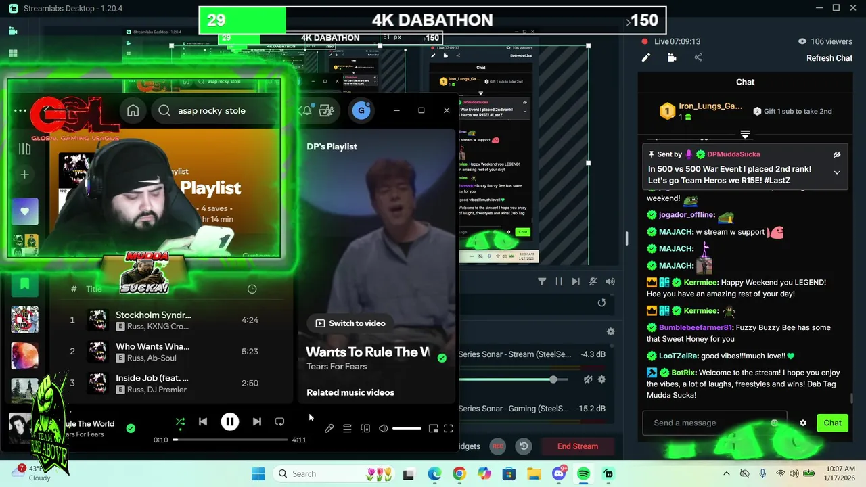
Task: Open Spotify mini player
Action: tap(434, 428)
